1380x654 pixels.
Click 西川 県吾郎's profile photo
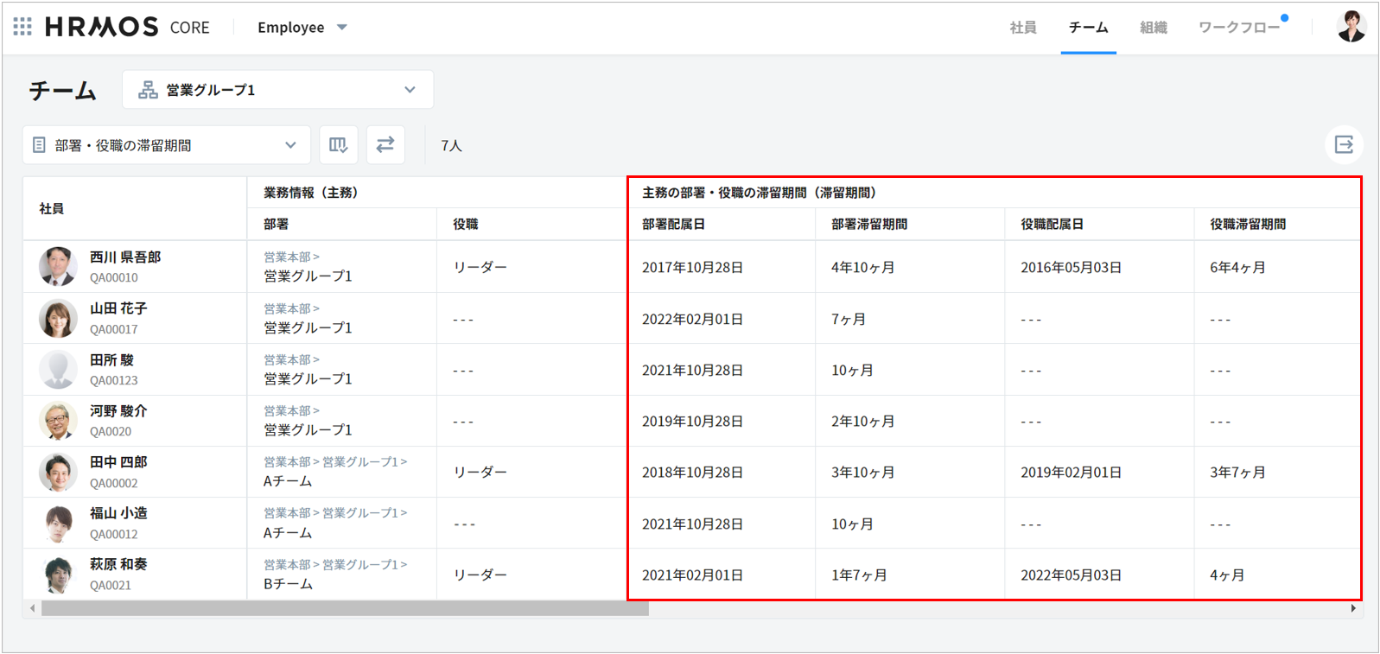[x=58, y=267]
